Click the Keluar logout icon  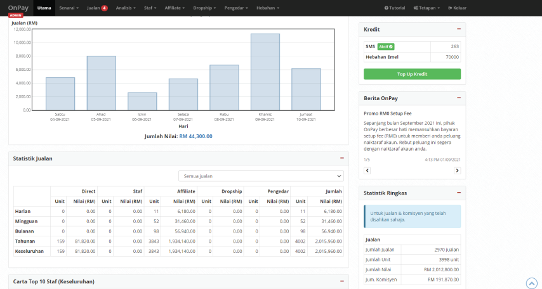coord(450,8)
